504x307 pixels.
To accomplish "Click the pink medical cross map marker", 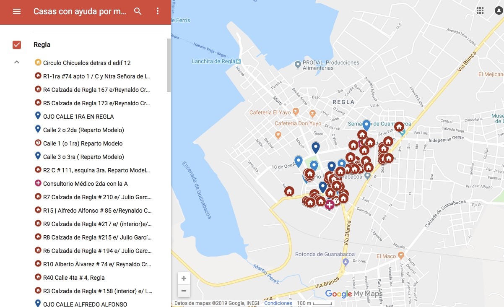I will 330,205.
